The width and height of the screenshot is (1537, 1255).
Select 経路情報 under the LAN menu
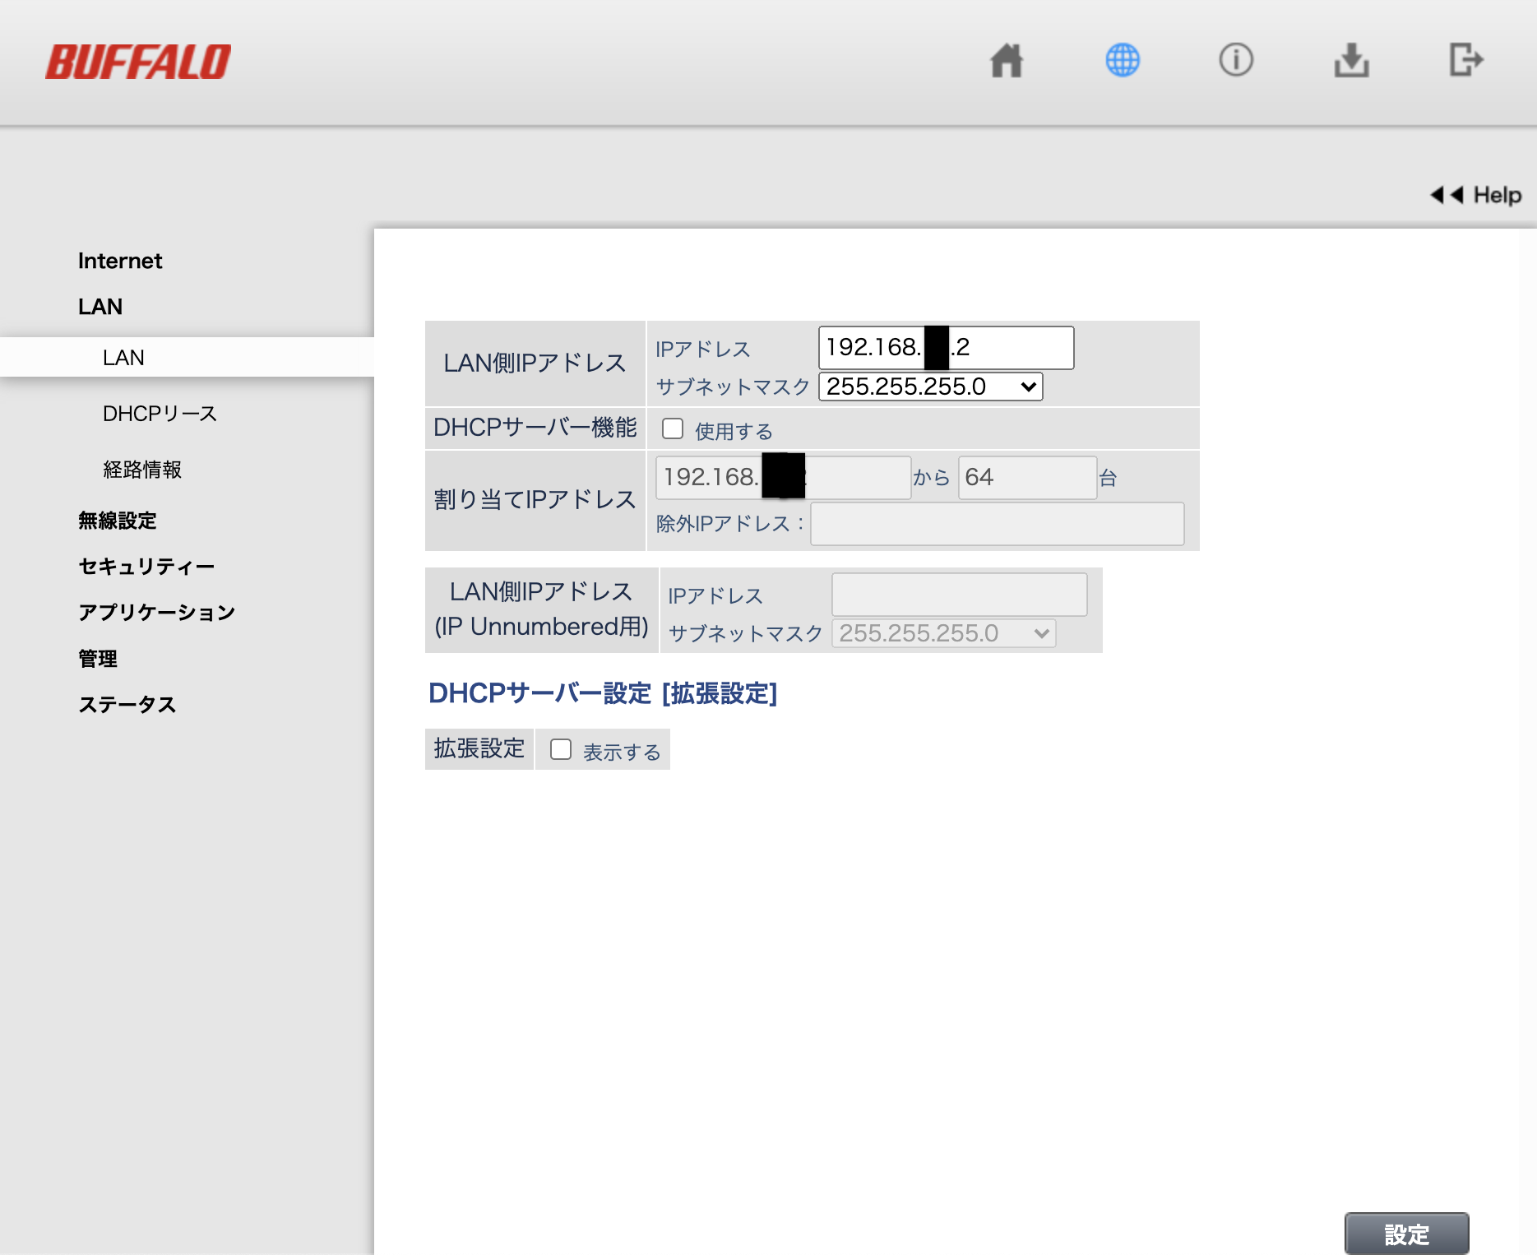(142, 469)
